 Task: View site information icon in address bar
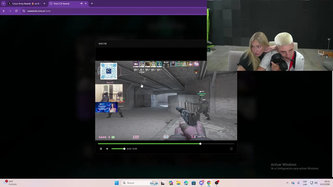(x=24, y=11)
